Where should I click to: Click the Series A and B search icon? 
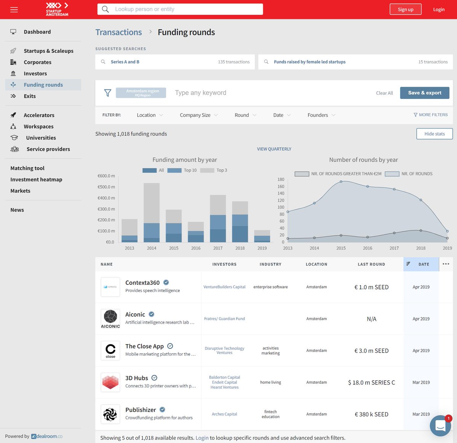click(x=103, y=62)
